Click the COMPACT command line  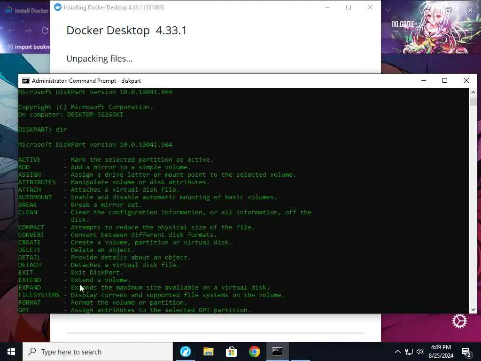coord(137,227)
